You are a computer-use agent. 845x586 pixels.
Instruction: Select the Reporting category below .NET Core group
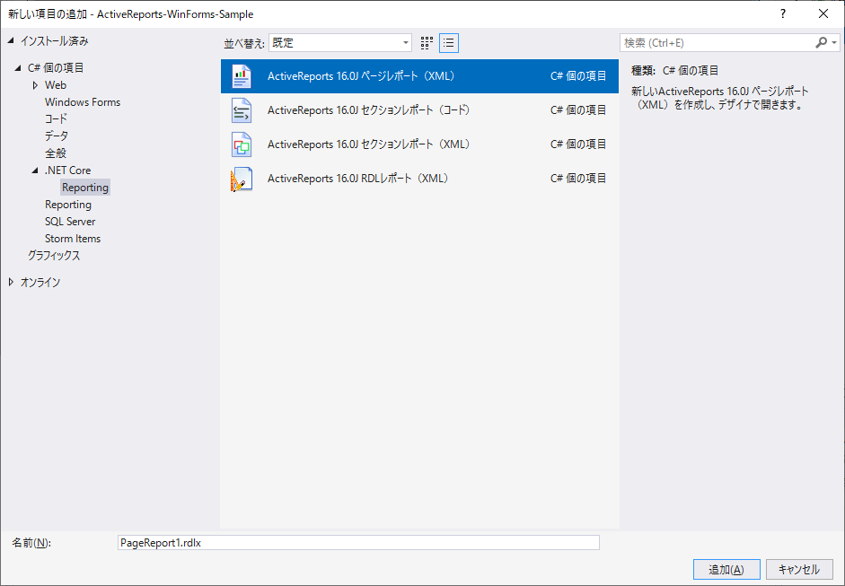coord(68,205)
